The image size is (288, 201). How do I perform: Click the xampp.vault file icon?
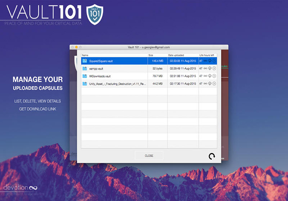click(84, 68)
